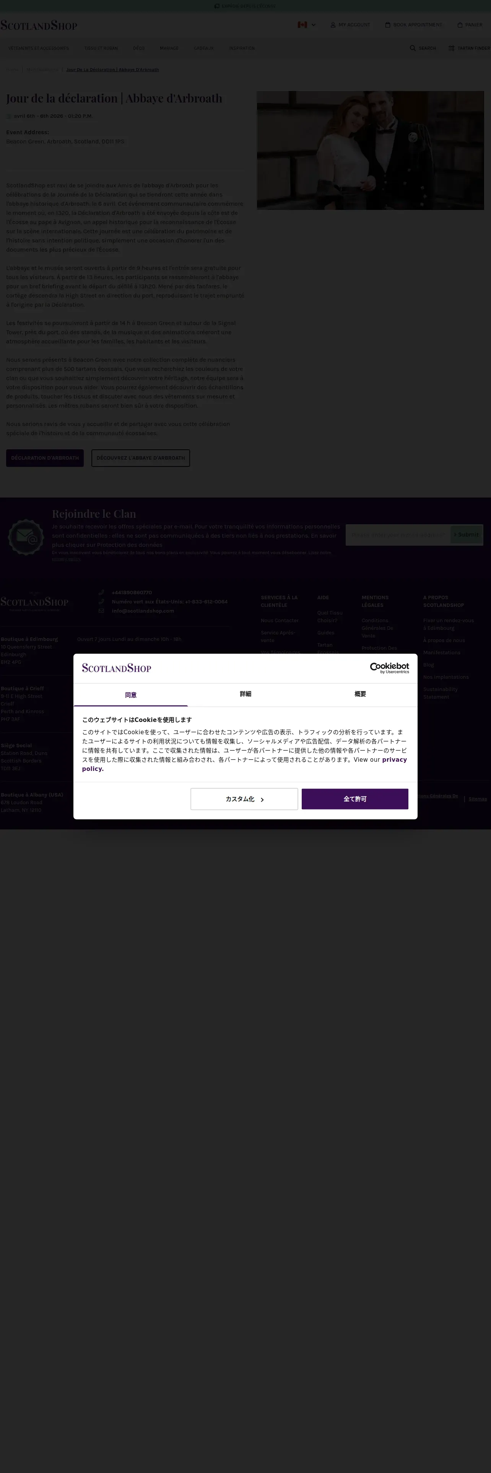Select the 同意 tab
Screen dimensions: 491x1473
130,695
